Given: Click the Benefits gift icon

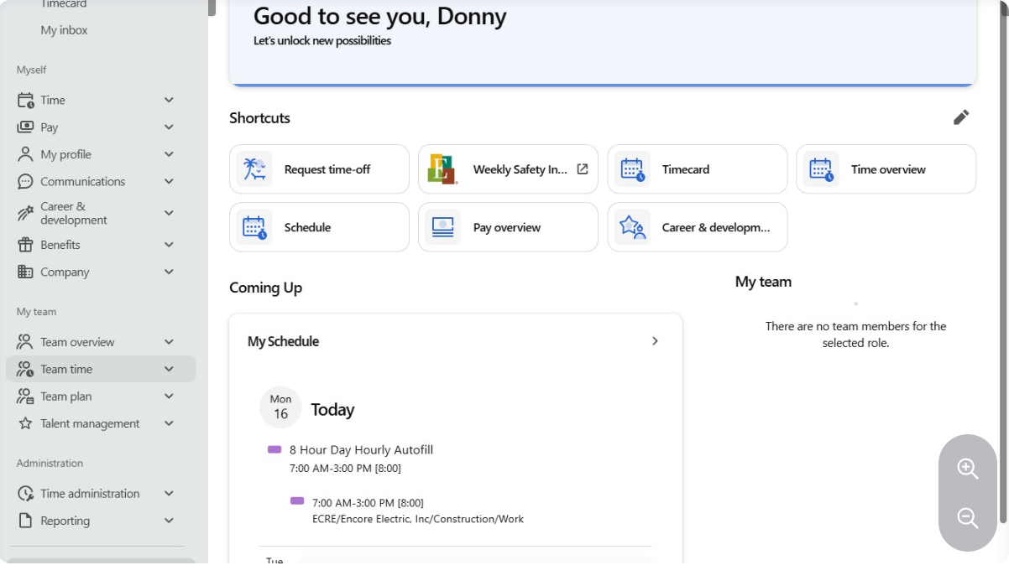Looking at the screenshot, I should pos(25,245).
